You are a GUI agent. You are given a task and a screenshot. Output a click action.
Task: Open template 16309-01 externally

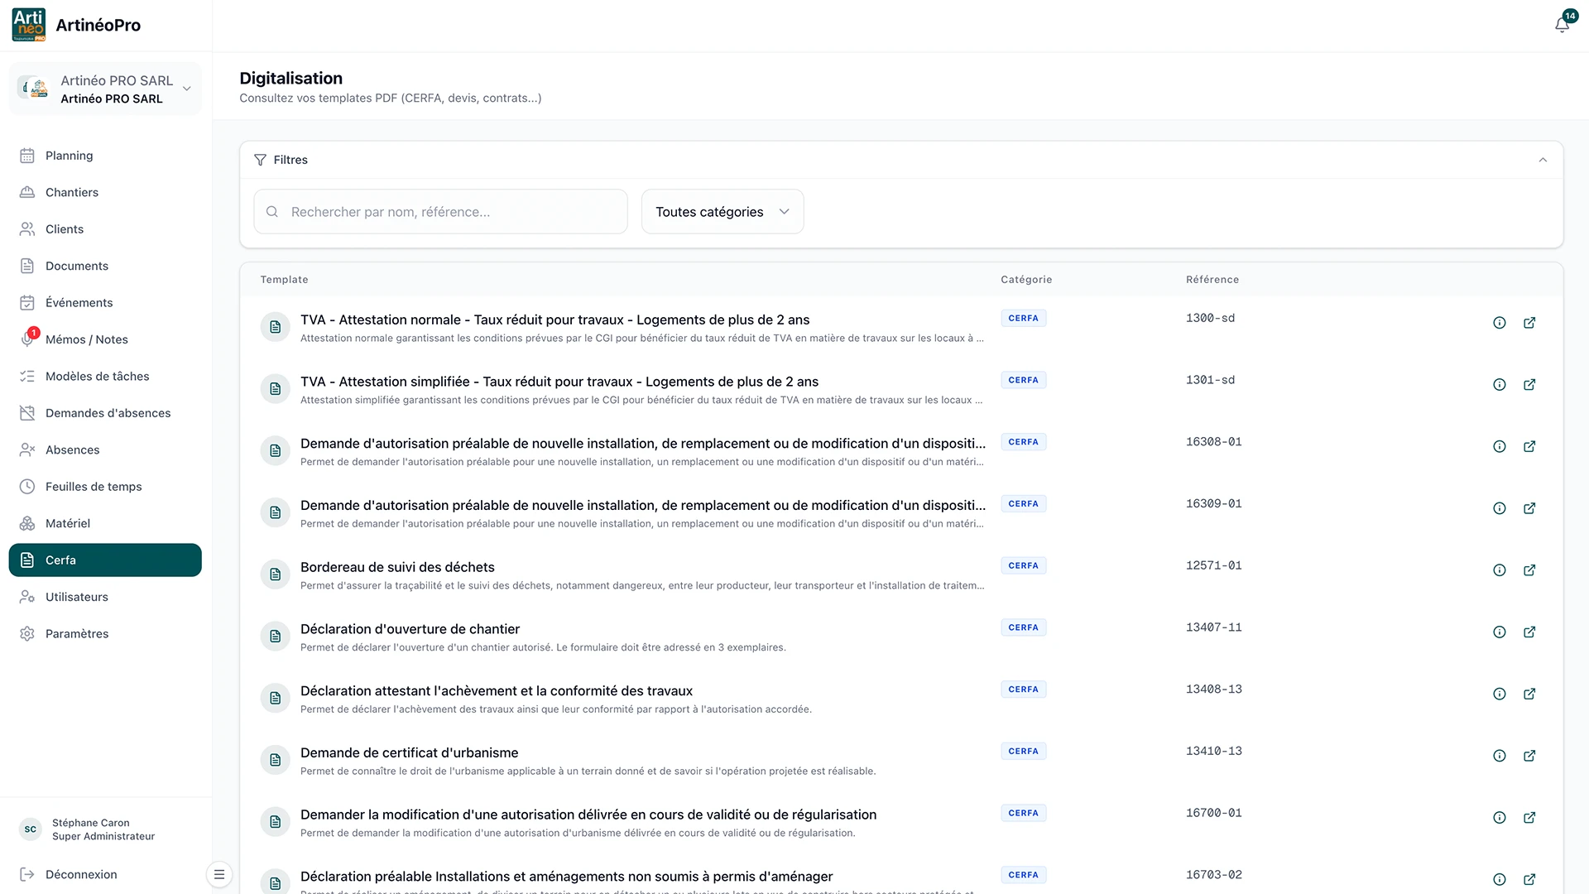coord(1529,508)
